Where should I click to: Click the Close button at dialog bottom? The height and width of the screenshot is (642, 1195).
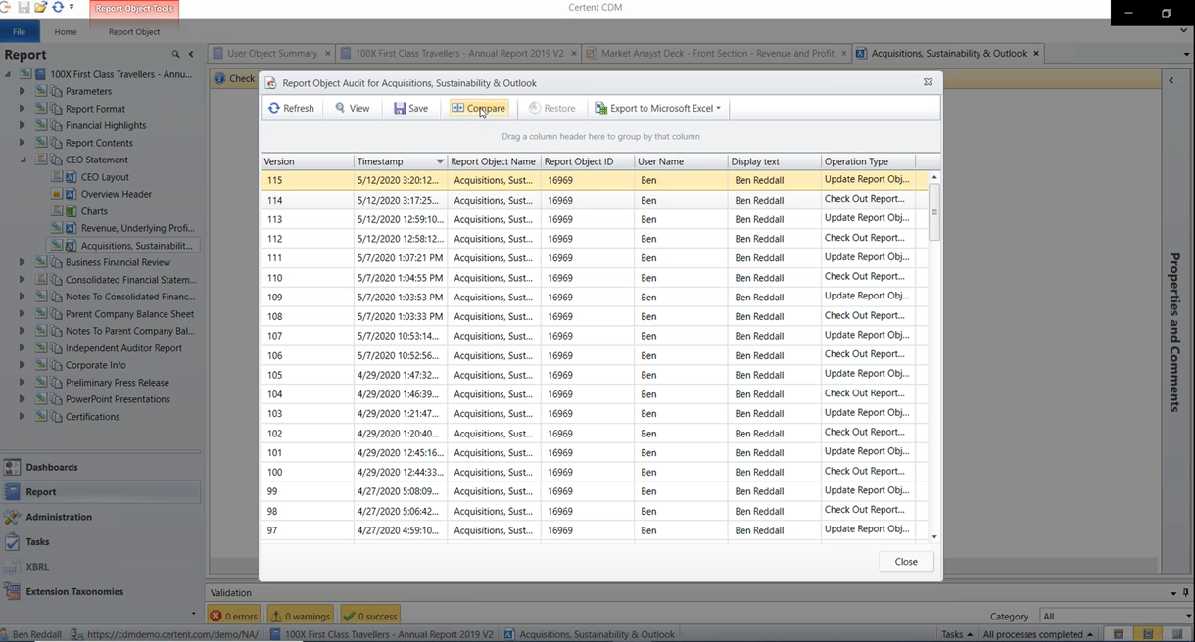click(x=906, y=561)
